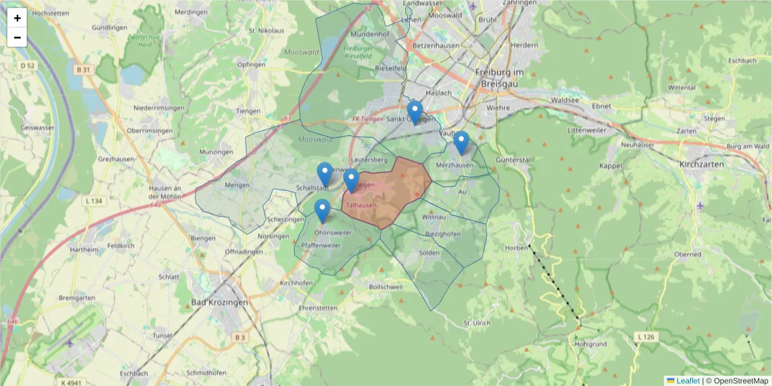Click the L 126 road label
Viewport: 772px width, 386px height.
pos(647,336)
